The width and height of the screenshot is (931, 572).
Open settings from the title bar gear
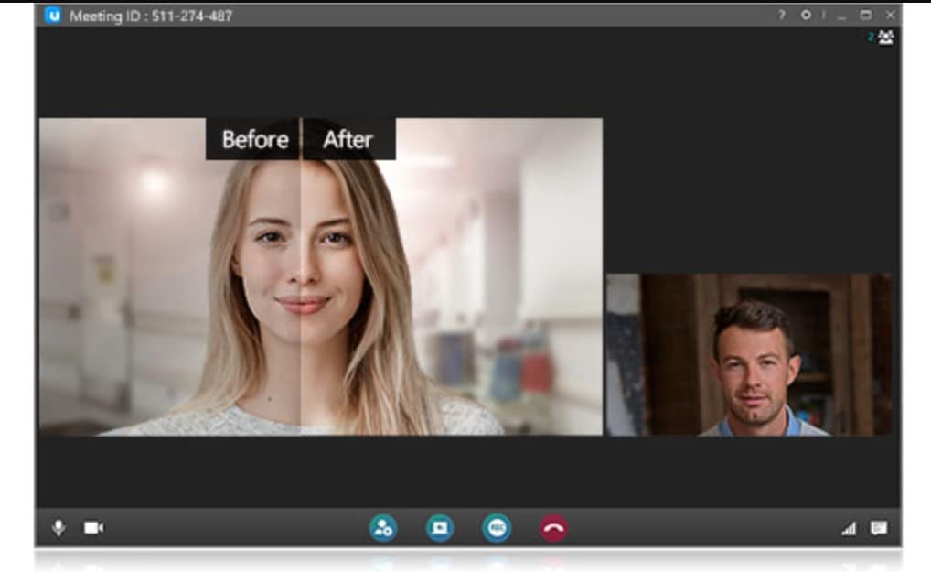[x=806, y=15]
